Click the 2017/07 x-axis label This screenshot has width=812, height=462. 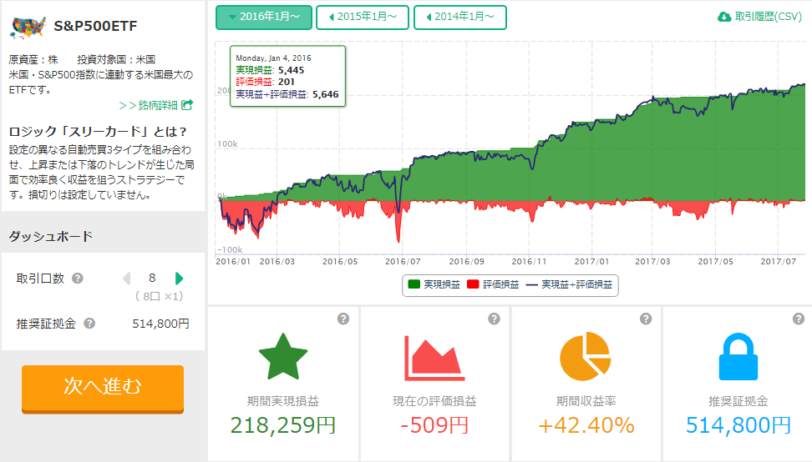pyautogui.click(x=778, y=262)
